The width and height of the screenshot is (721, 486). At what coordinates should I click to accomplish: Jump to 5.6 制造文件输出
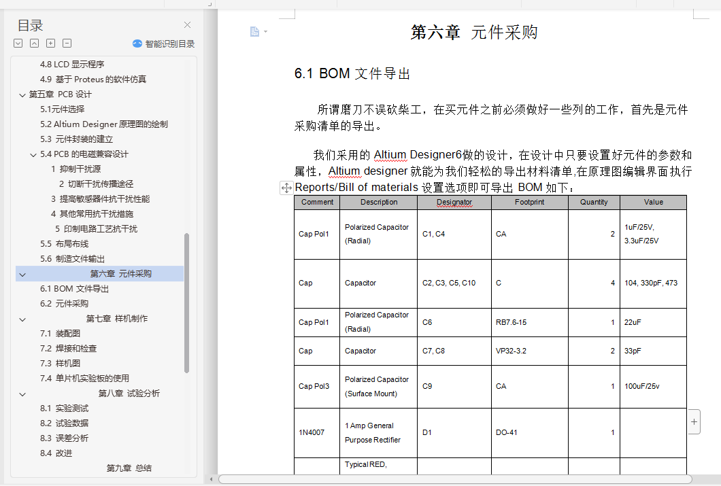(72, 258)
